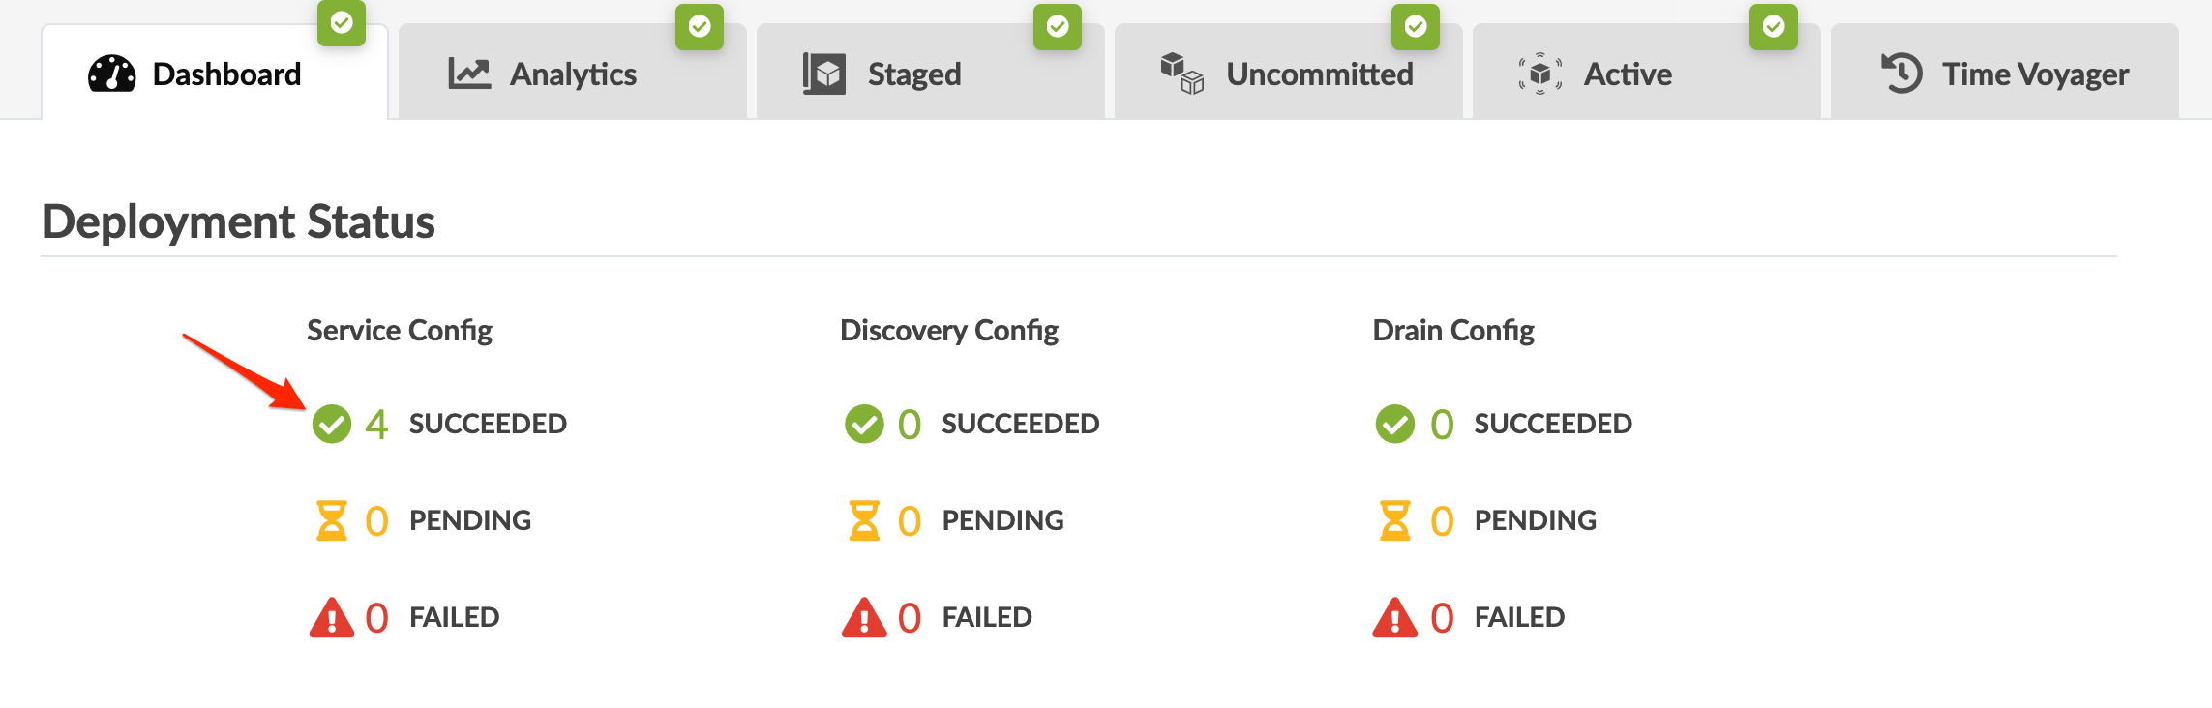
Task: Click the Time Voyager history clock icon
Action: (x=1900, y=74)
